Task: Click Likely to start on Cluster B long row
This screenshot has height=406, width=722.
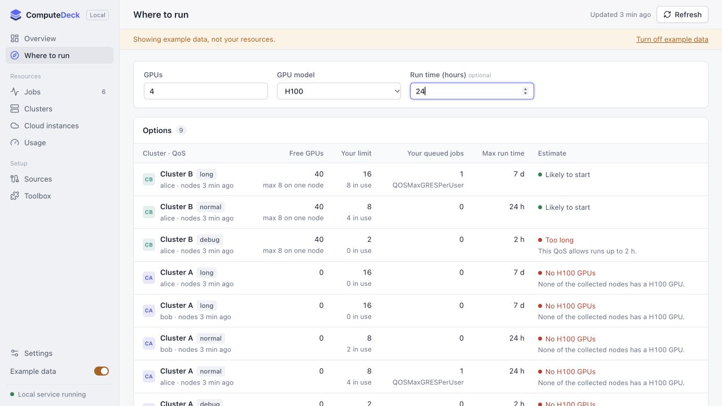Action: [564, 175]
